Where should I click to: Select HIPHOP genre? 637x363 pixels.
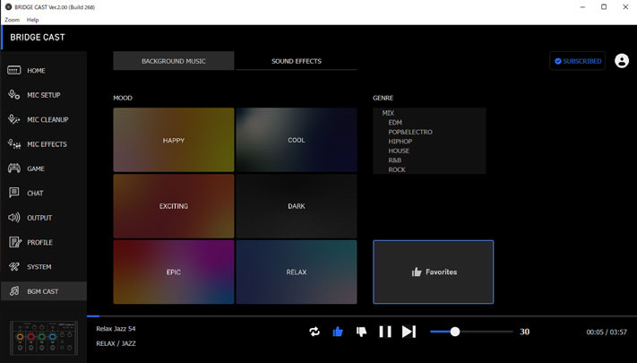400,141
